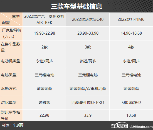Click the 580 新趣型 cell
The height and width of the screenshot is (130, 153).
pyautogui.click(x=131, y=103)
